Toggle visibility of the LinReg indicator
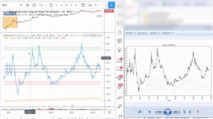 84,35
